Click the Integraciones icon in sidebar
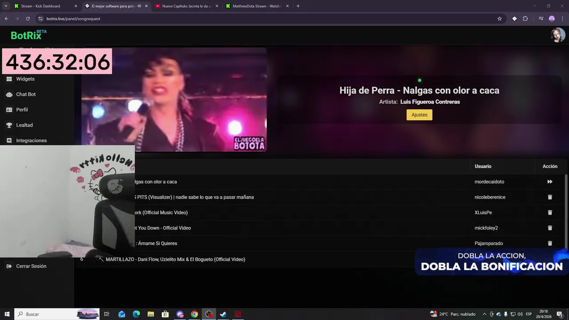569x320 pixels. (x=9, y=140)
